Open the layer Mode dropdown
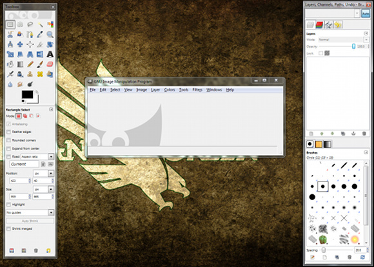The width and height of the screenshot is (374, 267). pyautogui.click(x=344, y=39)
